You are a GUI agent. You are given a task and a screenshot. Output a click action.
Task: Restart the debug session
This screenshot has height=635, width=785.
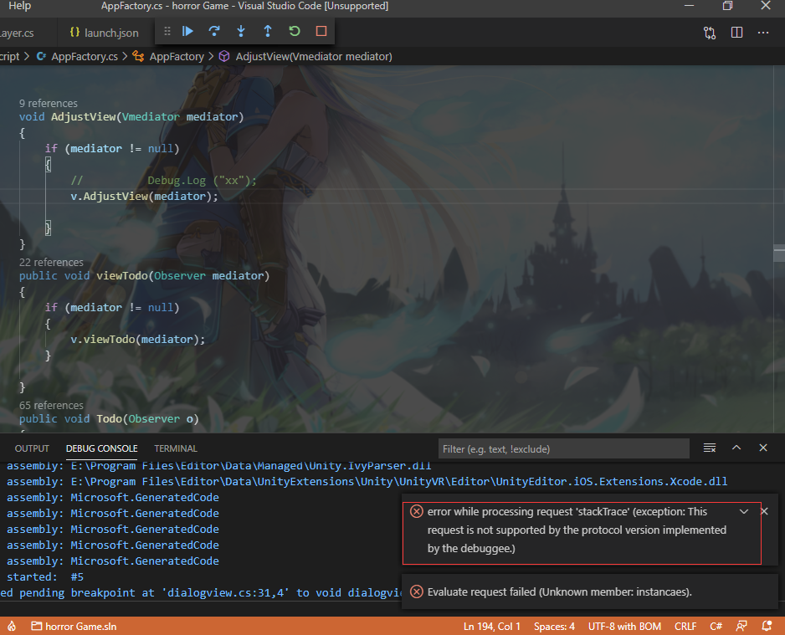tap(295, 32)
